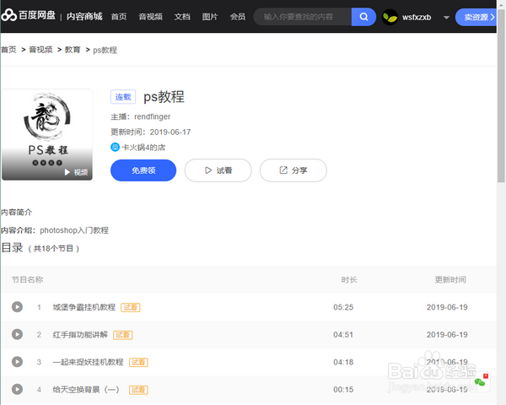Click 试看 tag on 城堡争霸挂机教程
506x405 pixels.
tap(131, 307)
